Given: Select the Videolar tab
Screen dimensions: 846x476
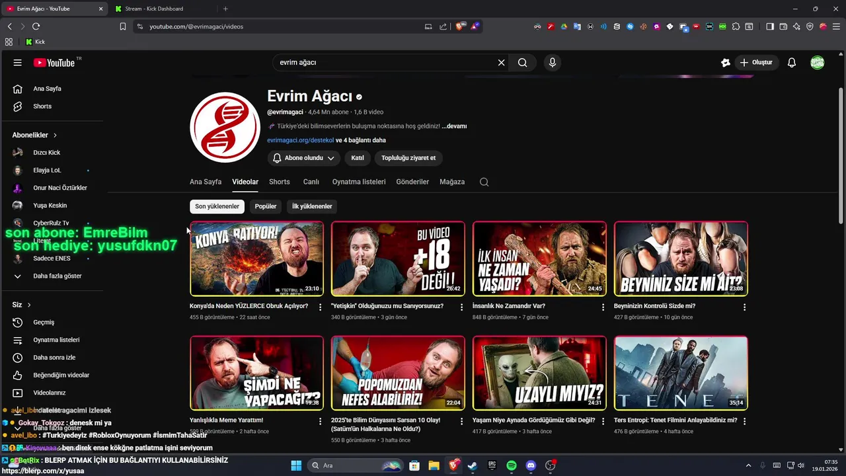Looking at the screenshot, I should (245, 182).
